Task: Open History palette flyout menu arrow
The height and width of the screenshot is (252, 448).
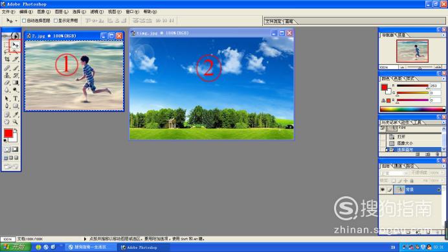Action: [x=443, y=122]
